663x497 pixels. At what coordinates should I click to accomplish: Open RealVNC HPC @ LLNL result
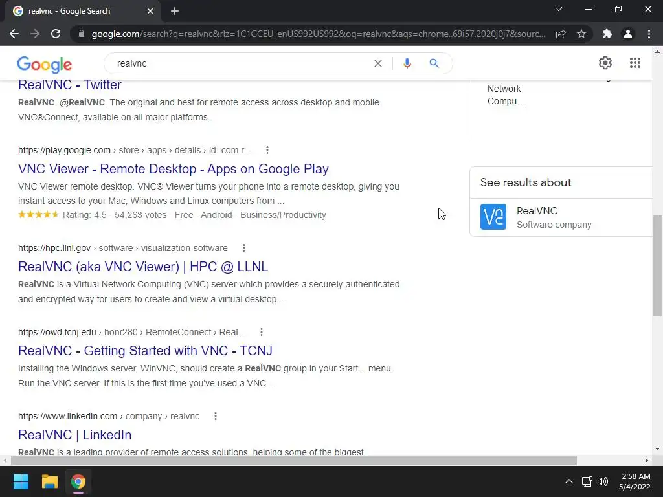[x=143, y=266]
